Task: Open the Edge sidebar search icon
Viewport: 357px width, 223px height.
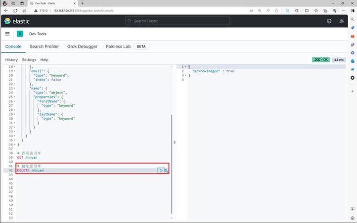Action: pos(353,19)
